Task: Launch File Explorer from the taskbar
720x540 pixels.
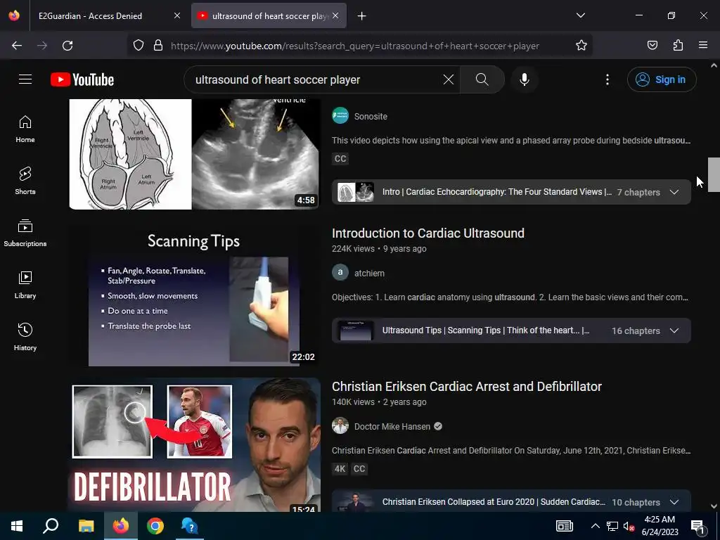Action: pyautogui.click(x=86, y=526)
